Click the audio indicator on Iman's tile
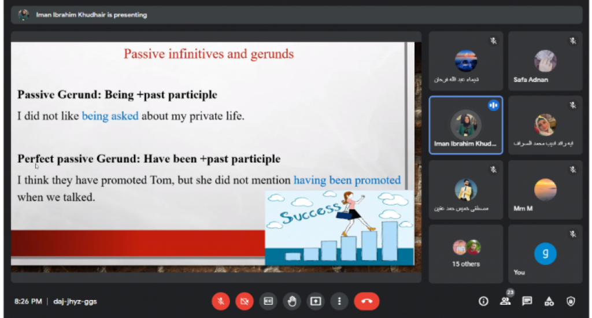The height and width of the screenshot is (318, 592). pyautogui.click(x=493, y=105)
